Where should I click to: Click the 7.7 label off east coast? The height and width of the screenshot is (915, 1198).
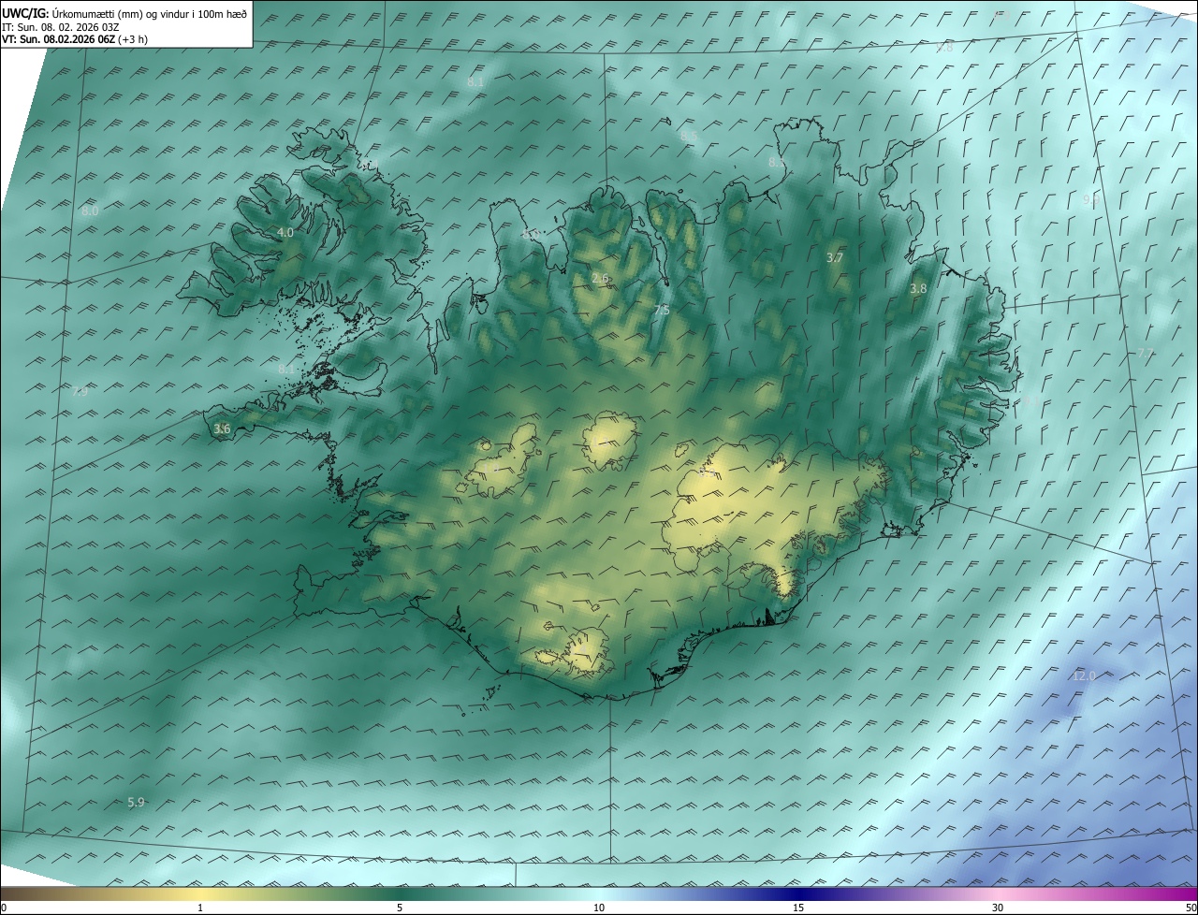click(x=1146, y=354)
